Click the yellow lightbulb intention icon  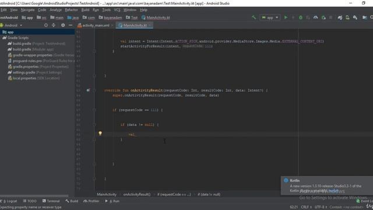(100, 134)
